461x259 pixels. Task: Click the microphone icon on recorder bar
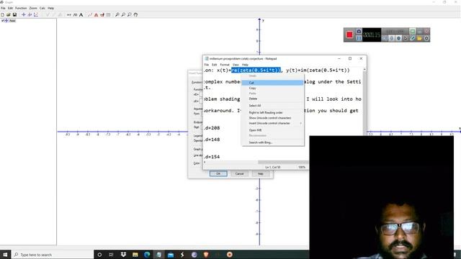pos(392,38)
